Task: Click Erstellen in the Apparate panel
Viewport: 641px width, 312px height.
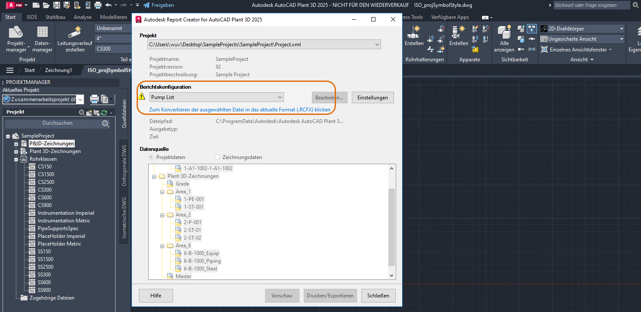Action: [459, 36]
